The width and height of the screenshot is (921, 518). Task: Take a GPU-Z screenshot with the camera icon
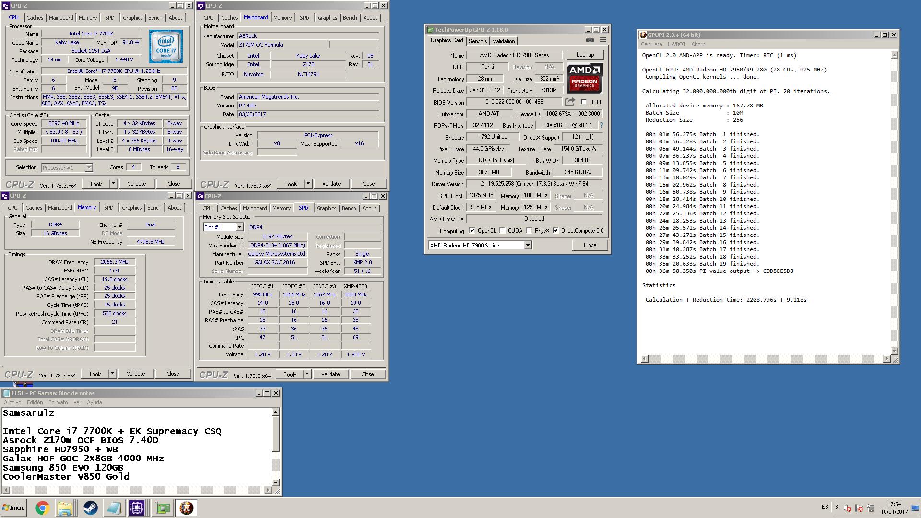(x=590, y=40)
